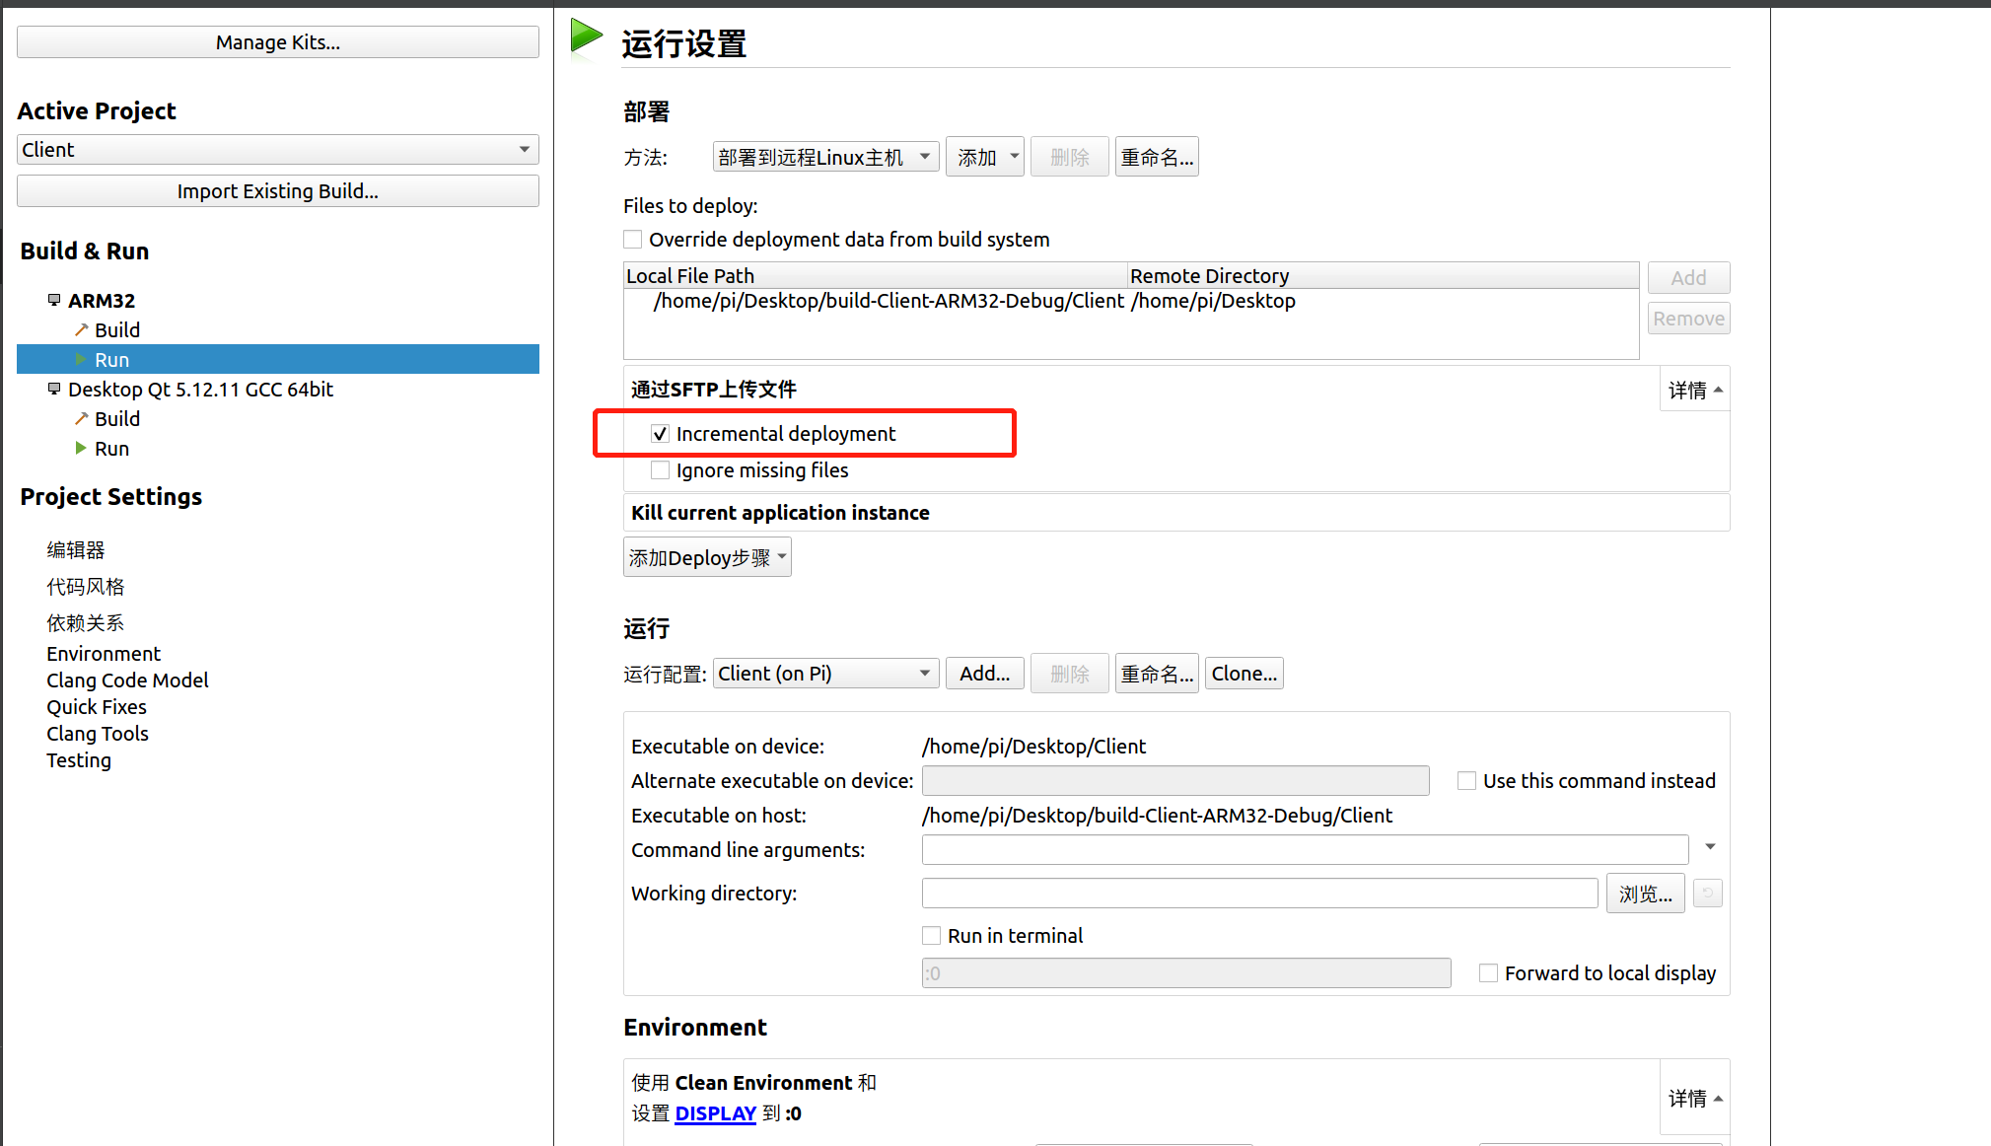The image size is (1991, 1146).
Task: Click the Kill current application instance step
Action: tap(1176, 513)
